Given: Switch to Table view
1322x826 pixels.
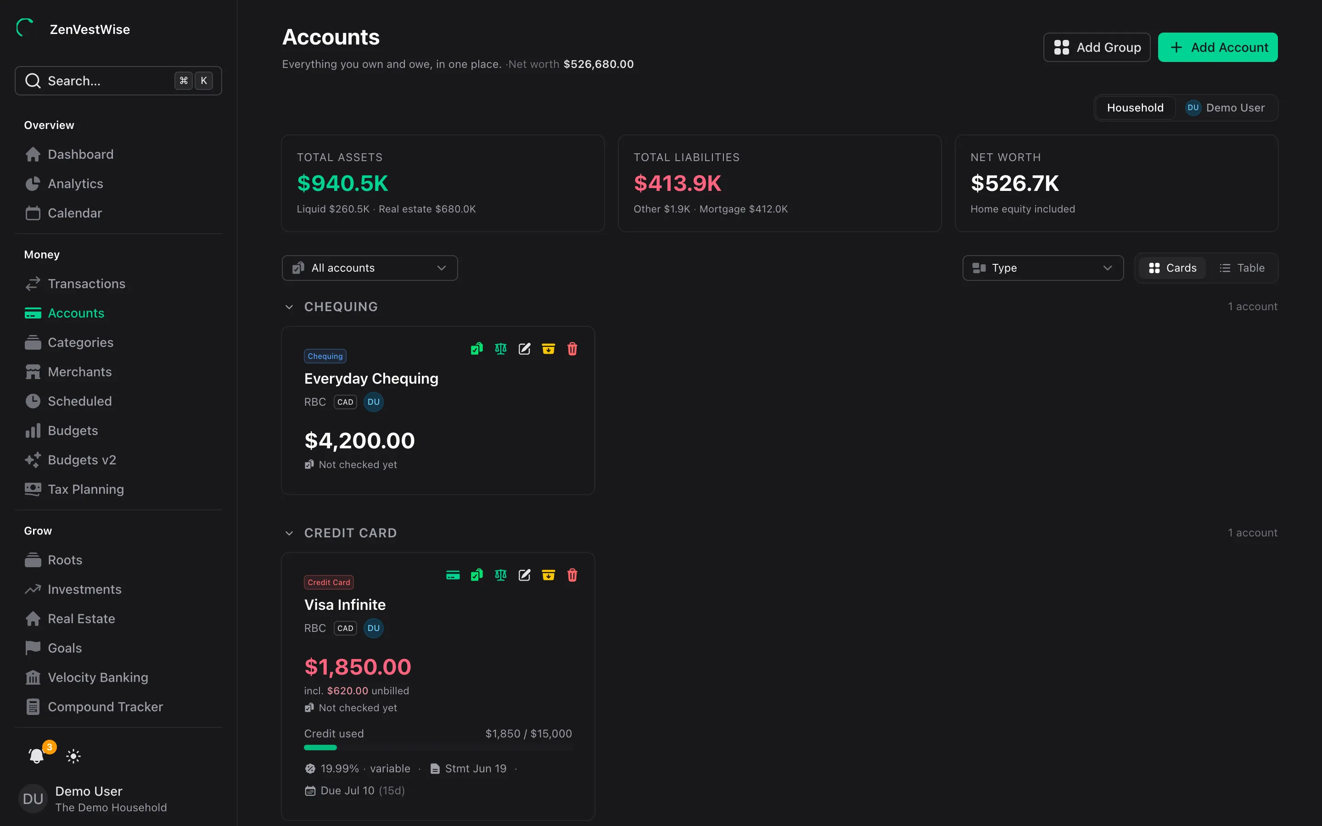Looking at the screenshot, I should coord(1242,268).
